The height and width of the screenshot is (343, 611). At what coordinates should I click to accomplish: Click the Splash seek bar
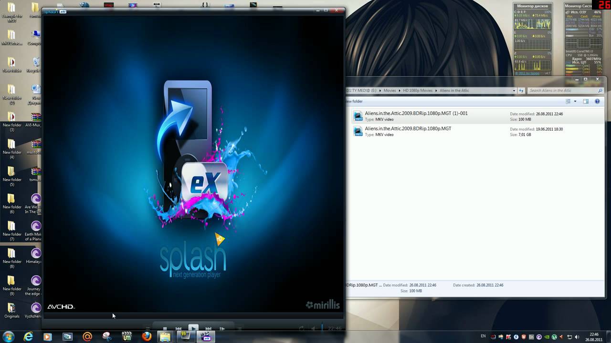pos(193,315)
